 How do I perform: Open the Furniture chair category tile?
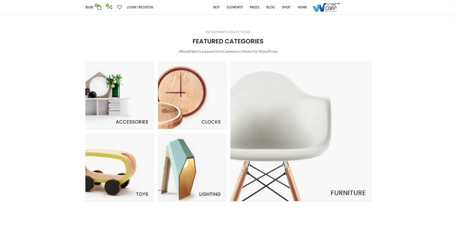[300, 131]
